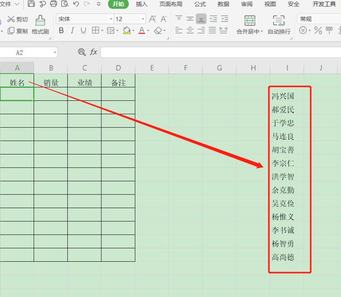Click inside the formula bar input
Image resolution: width=341 pixels, height=297 pixels.
click(221, 52)
